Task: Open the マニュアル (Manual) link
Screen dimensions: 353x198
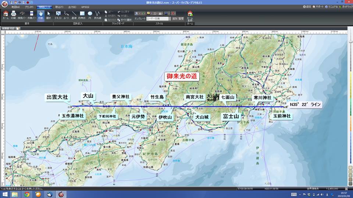Action: (331, 7)
